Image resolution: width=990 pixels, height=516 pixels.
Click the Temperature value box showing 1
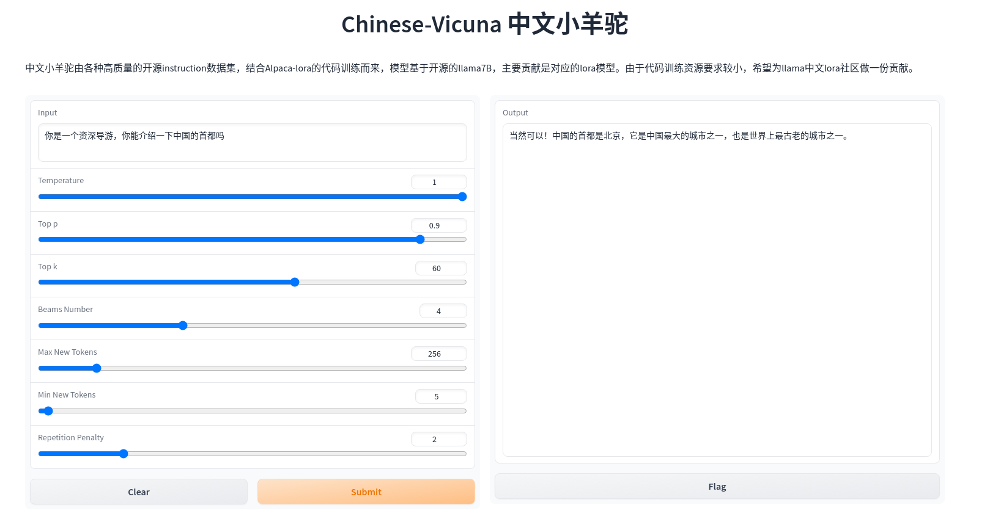[x=438, y=181]
